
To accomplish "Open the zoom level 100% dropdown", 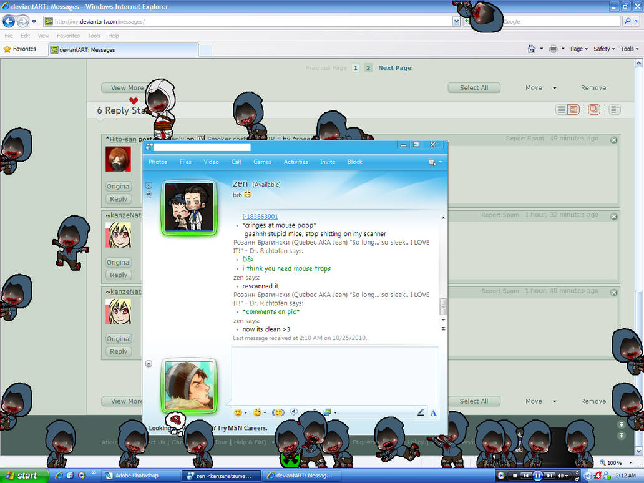I will 630,462.
